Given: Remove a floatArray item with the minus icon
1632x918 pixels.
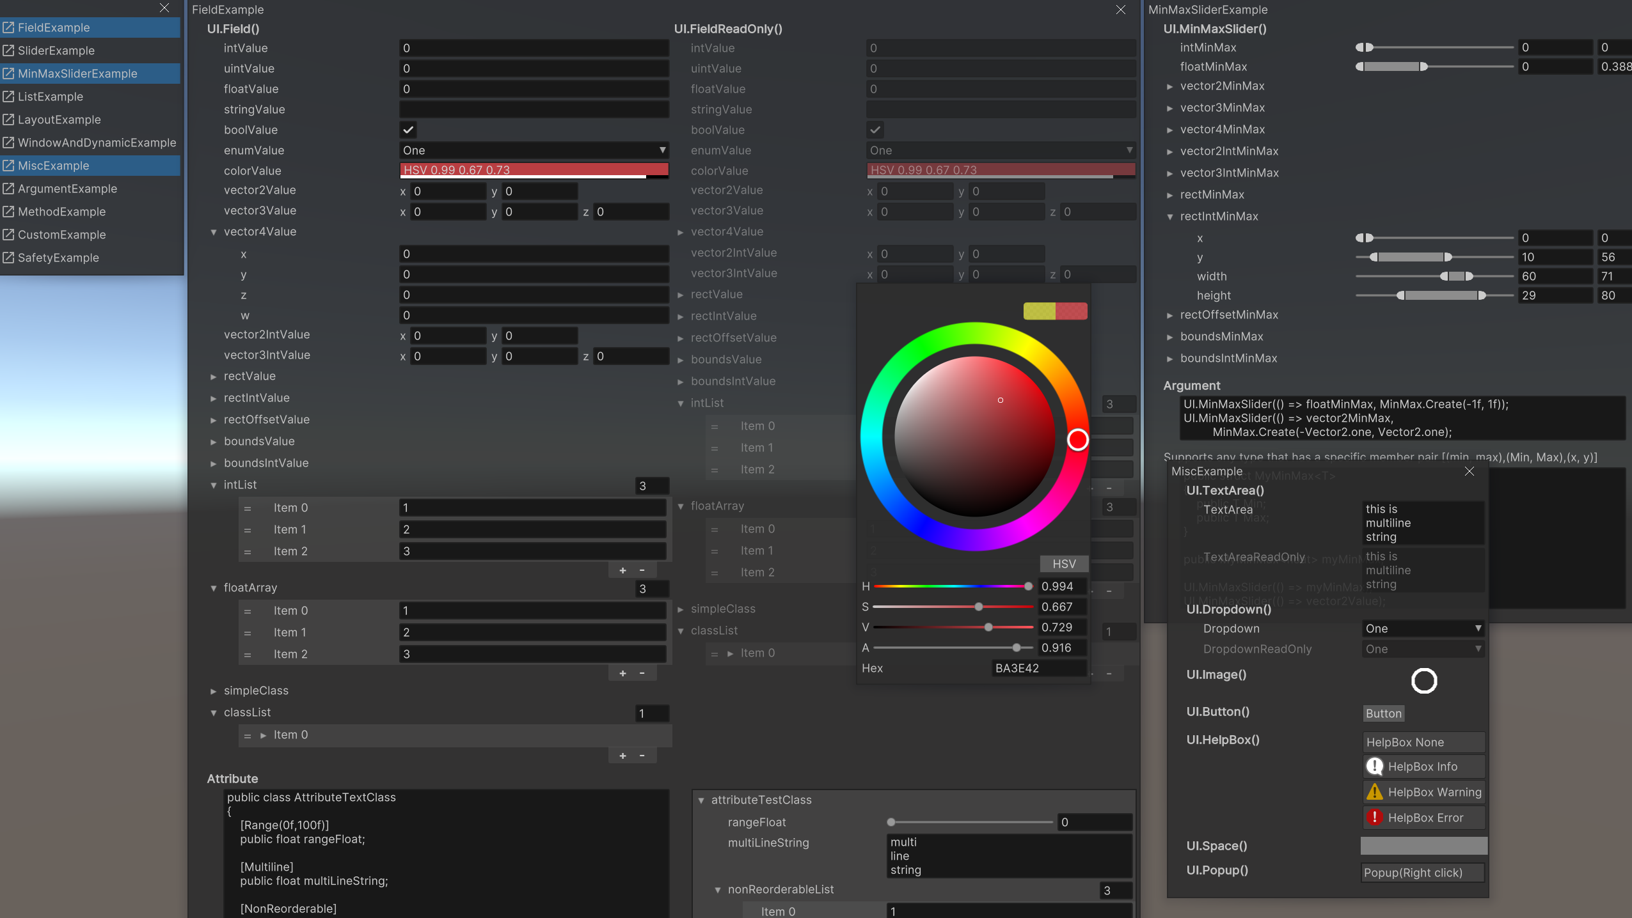Looking at the screenshot, I should 642,673.
